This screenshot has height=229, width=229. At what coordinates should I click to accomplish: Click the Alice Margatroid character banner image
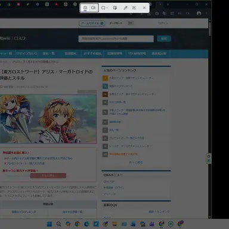pos(48,119)
